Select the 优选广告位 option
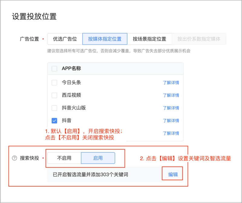Viewport: 242px width, 203px height. pyautogui.click(x=65, y=39)
